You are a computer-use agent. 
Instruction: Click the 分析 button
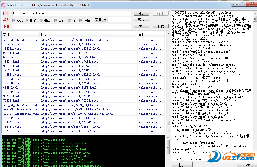pos(141,13)
